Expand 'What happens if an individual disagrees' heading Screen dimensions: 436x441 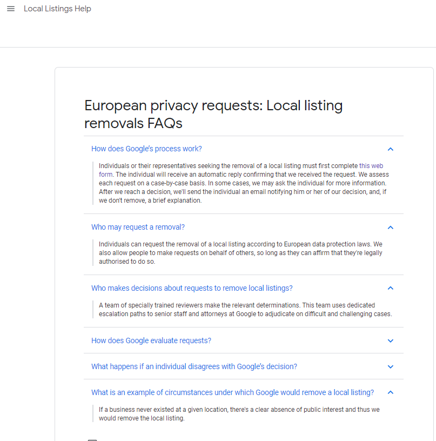[194, 366]
